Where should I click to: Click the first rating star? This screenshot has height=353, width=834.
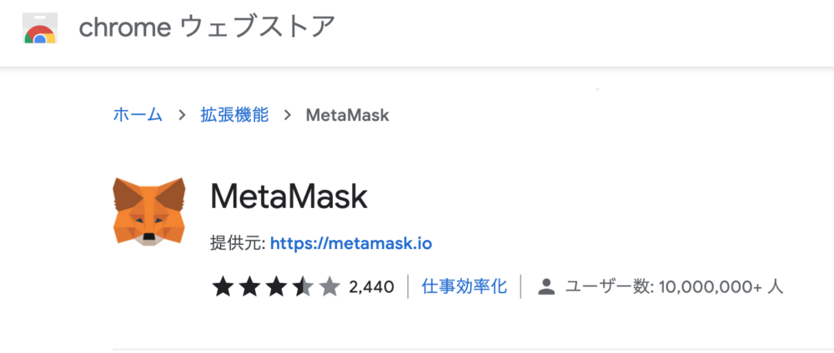(223, 287)
